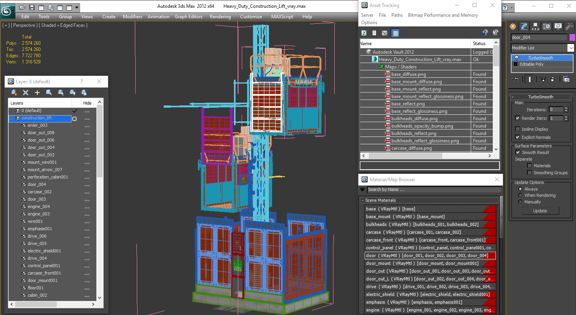Enable Separate by Smoothing Groups checkbox
The height and width of the screenshot is (315, 576).
click(x=529, y=173)
